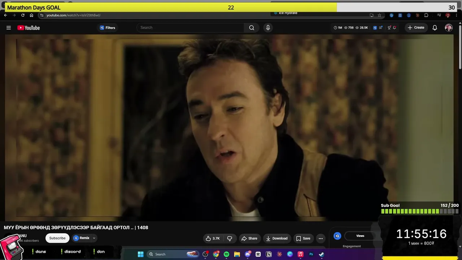The width and height of the screenshot is (462, 260).
Task: Bookmark this page with the star
Action: (379, 15)
